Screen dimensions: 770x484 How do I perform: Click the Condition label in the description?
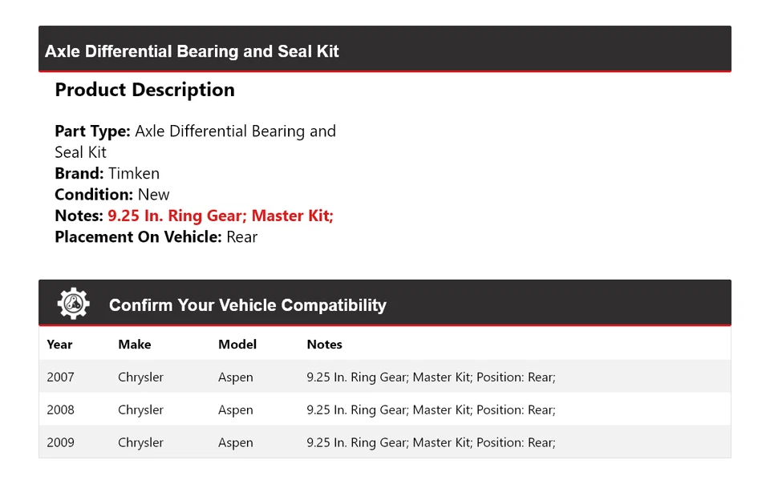94,195
